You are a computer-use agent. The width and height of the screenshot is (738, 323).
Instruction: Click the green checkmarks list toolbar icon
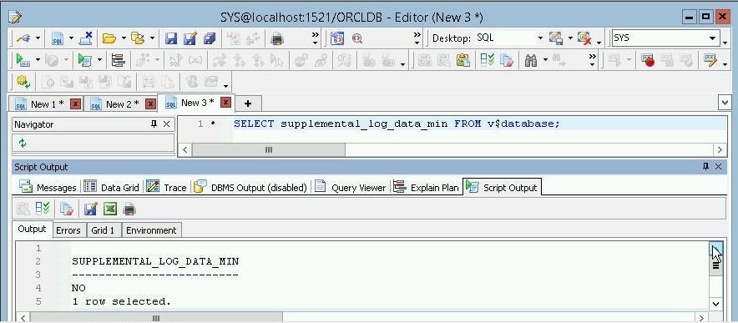(x=488, y=60)
